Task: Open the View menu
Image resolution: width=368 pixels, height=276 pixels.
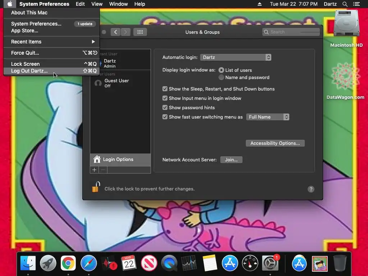Action: tap(97, 4)
